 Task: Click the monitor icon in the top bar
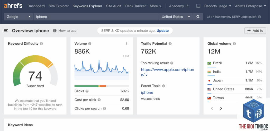click(198, 6)
